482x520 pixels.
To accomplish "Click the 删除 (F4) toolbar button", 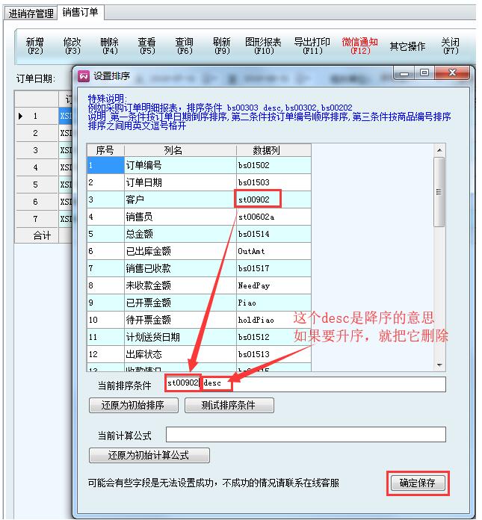I will point(109,46).
